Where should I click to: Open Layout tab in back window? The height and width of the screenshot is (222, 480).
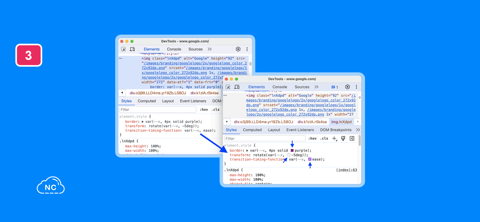[168, 101]
